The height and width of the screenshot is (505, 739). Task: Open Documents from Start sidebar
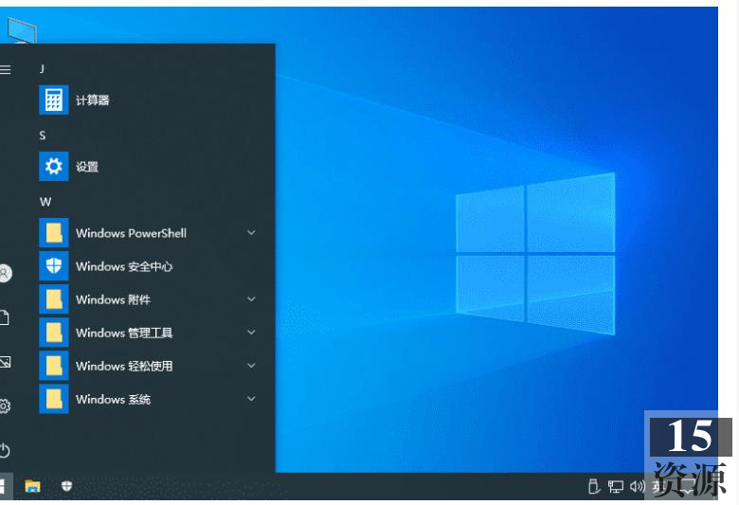(x=4, y=317)
